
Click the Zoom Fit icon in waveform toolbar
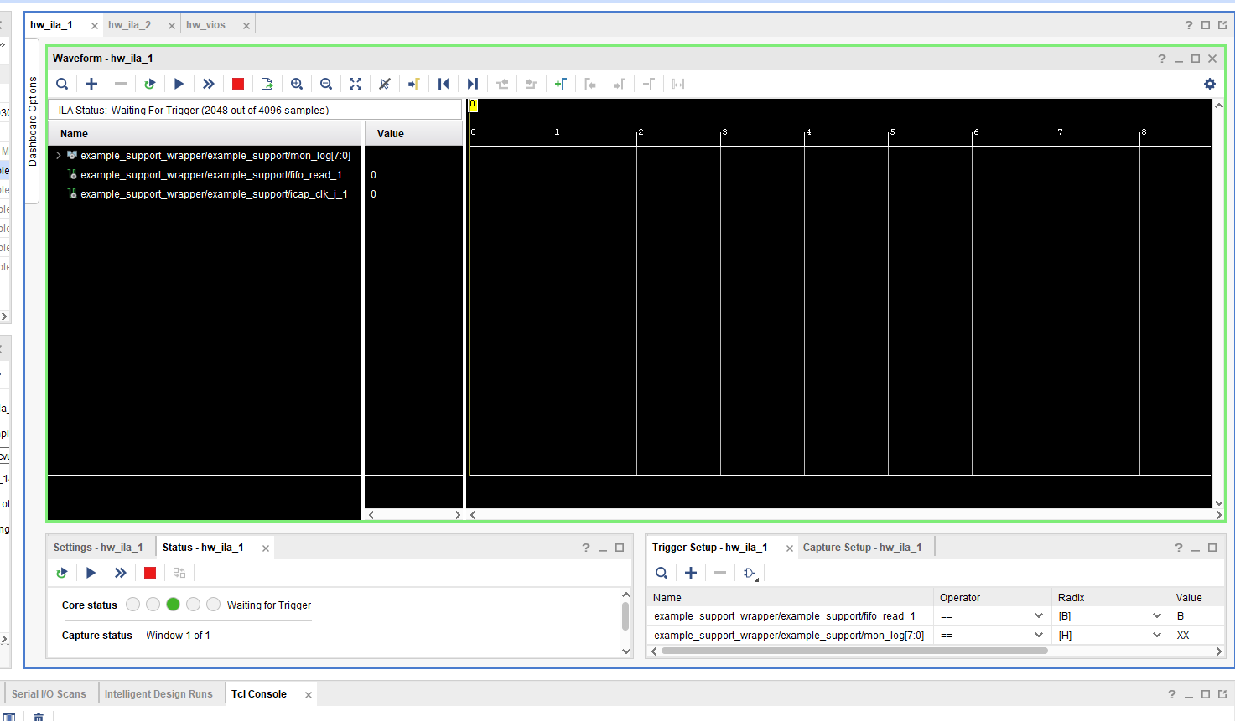(355, 84)
